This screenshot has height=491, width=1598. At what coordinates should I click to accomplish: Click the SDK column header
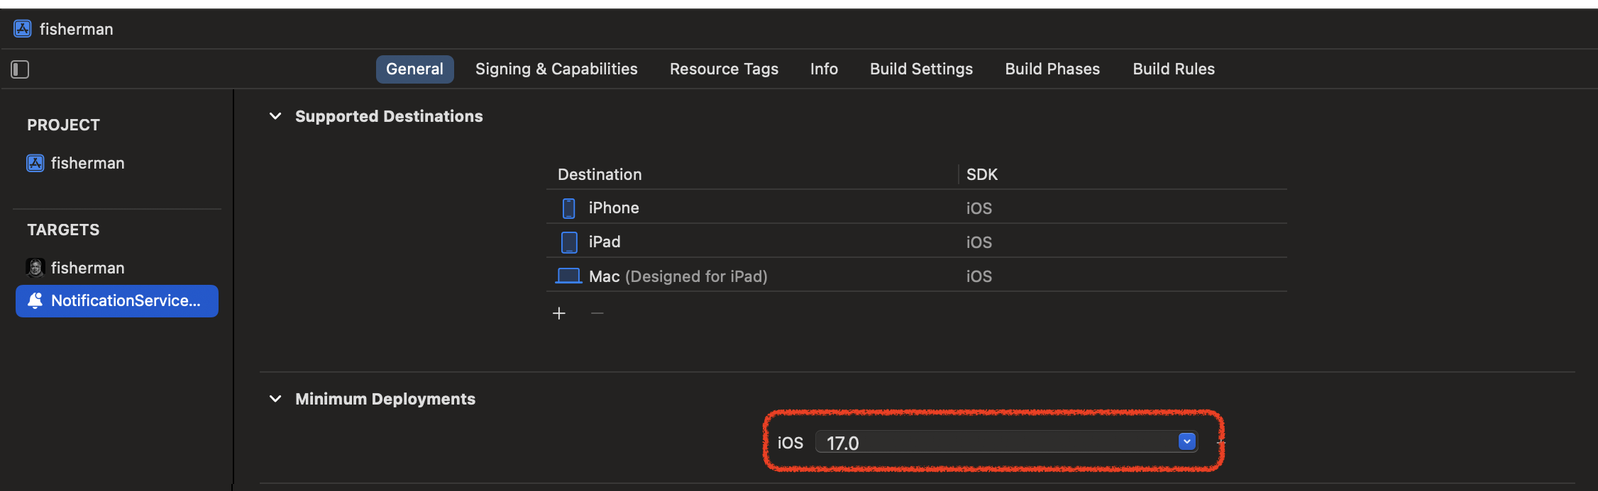point(982,174)
